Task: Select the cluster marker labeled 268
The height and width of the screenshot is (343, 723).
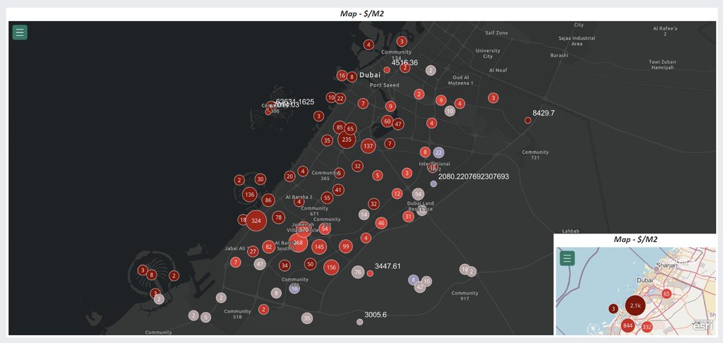Action: (x=299, y=243)
